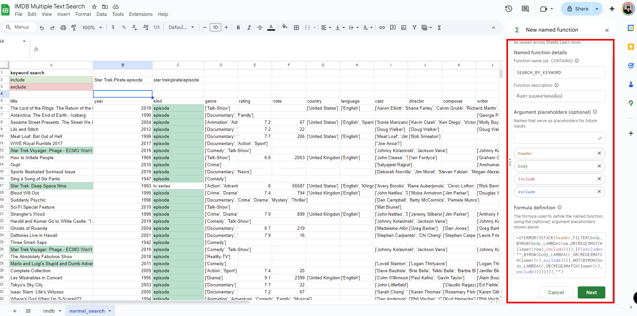Open the comments panel icon
This screenshot has height=316, width=637.
525,9
